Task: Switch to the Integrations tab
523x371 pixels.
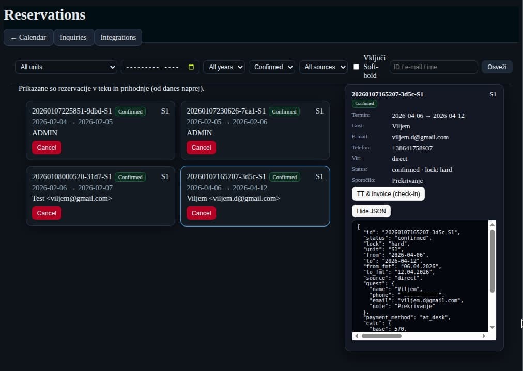Action: 118,37
